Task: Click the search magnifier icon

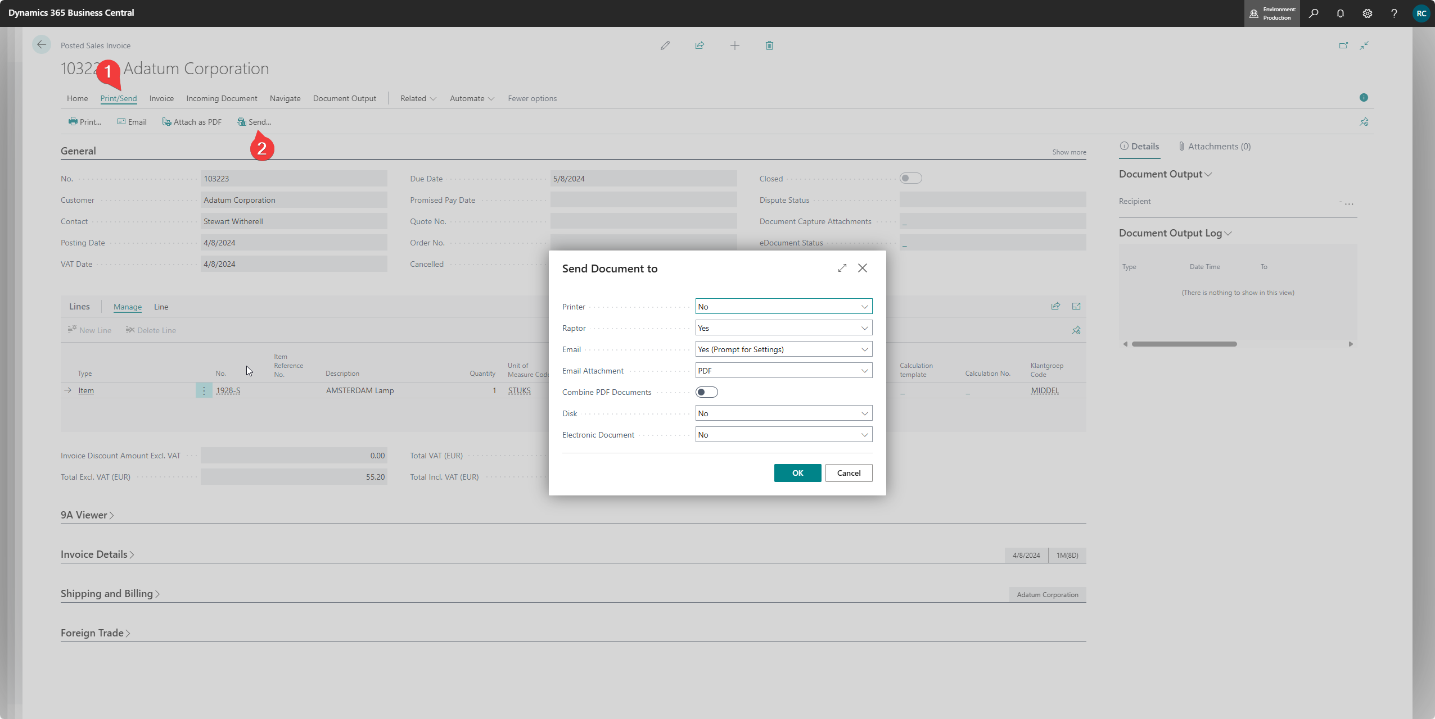Action: click(1314, 13)
